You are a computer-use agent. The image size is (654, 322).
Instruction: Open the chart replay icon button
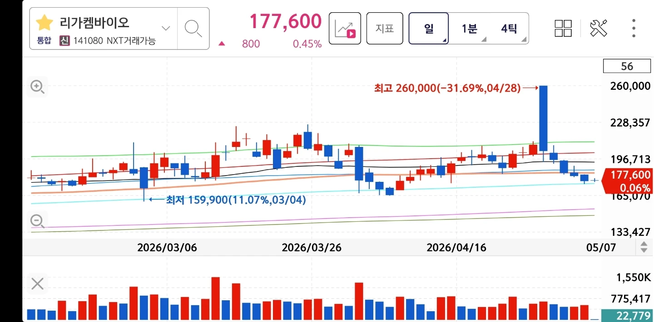(x=345, y=28)
